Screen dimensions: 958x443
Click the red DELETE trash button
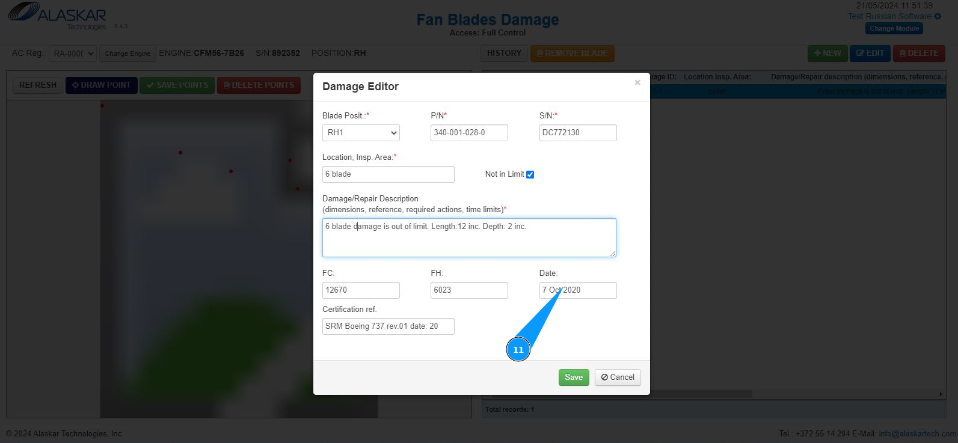click(x=919, y=53)
